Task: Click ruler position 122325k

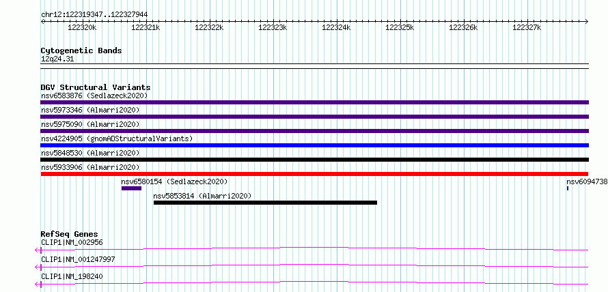Action: click(x=398, y=27)
